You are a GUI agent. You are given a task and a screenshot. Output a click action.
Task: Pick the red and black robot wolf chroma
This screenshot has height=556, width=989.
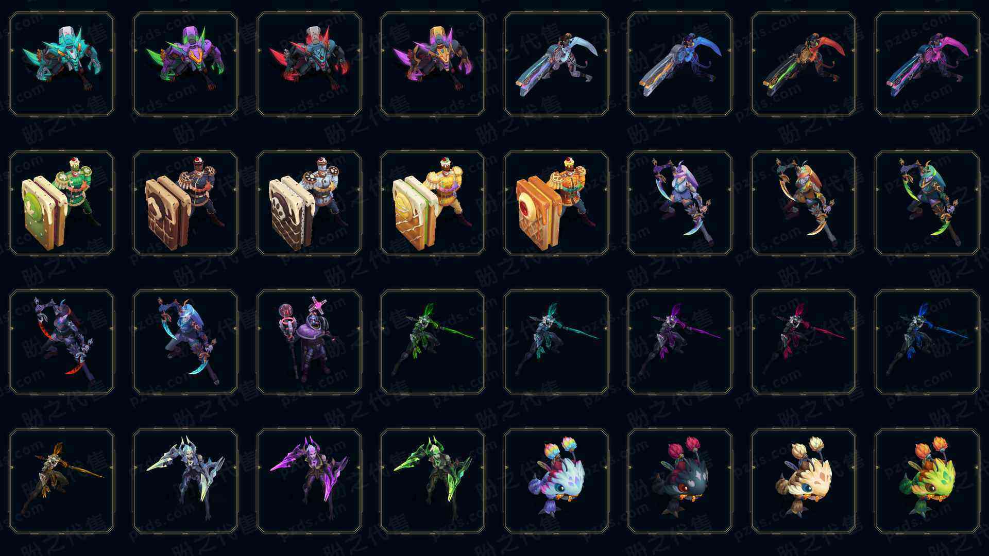309,64
